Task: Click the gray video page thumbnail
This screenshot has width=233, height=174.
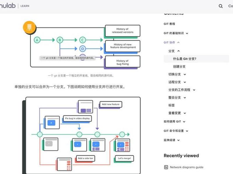Action: point(51,144)
